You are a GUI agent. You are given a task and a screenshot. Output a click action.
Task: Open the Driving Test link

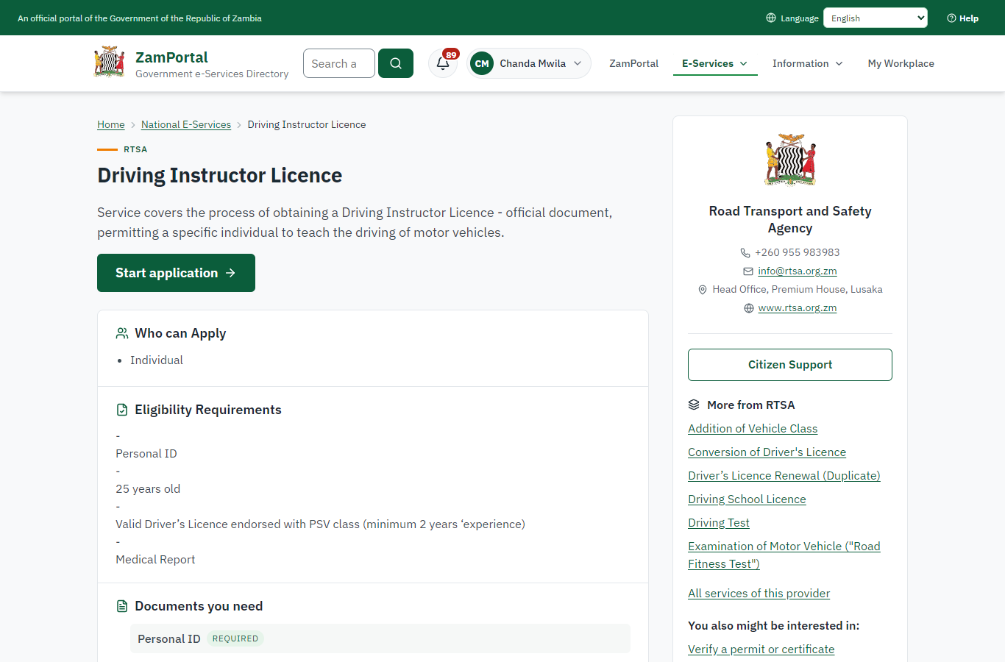pyautogui.click(x=719, y=523)
